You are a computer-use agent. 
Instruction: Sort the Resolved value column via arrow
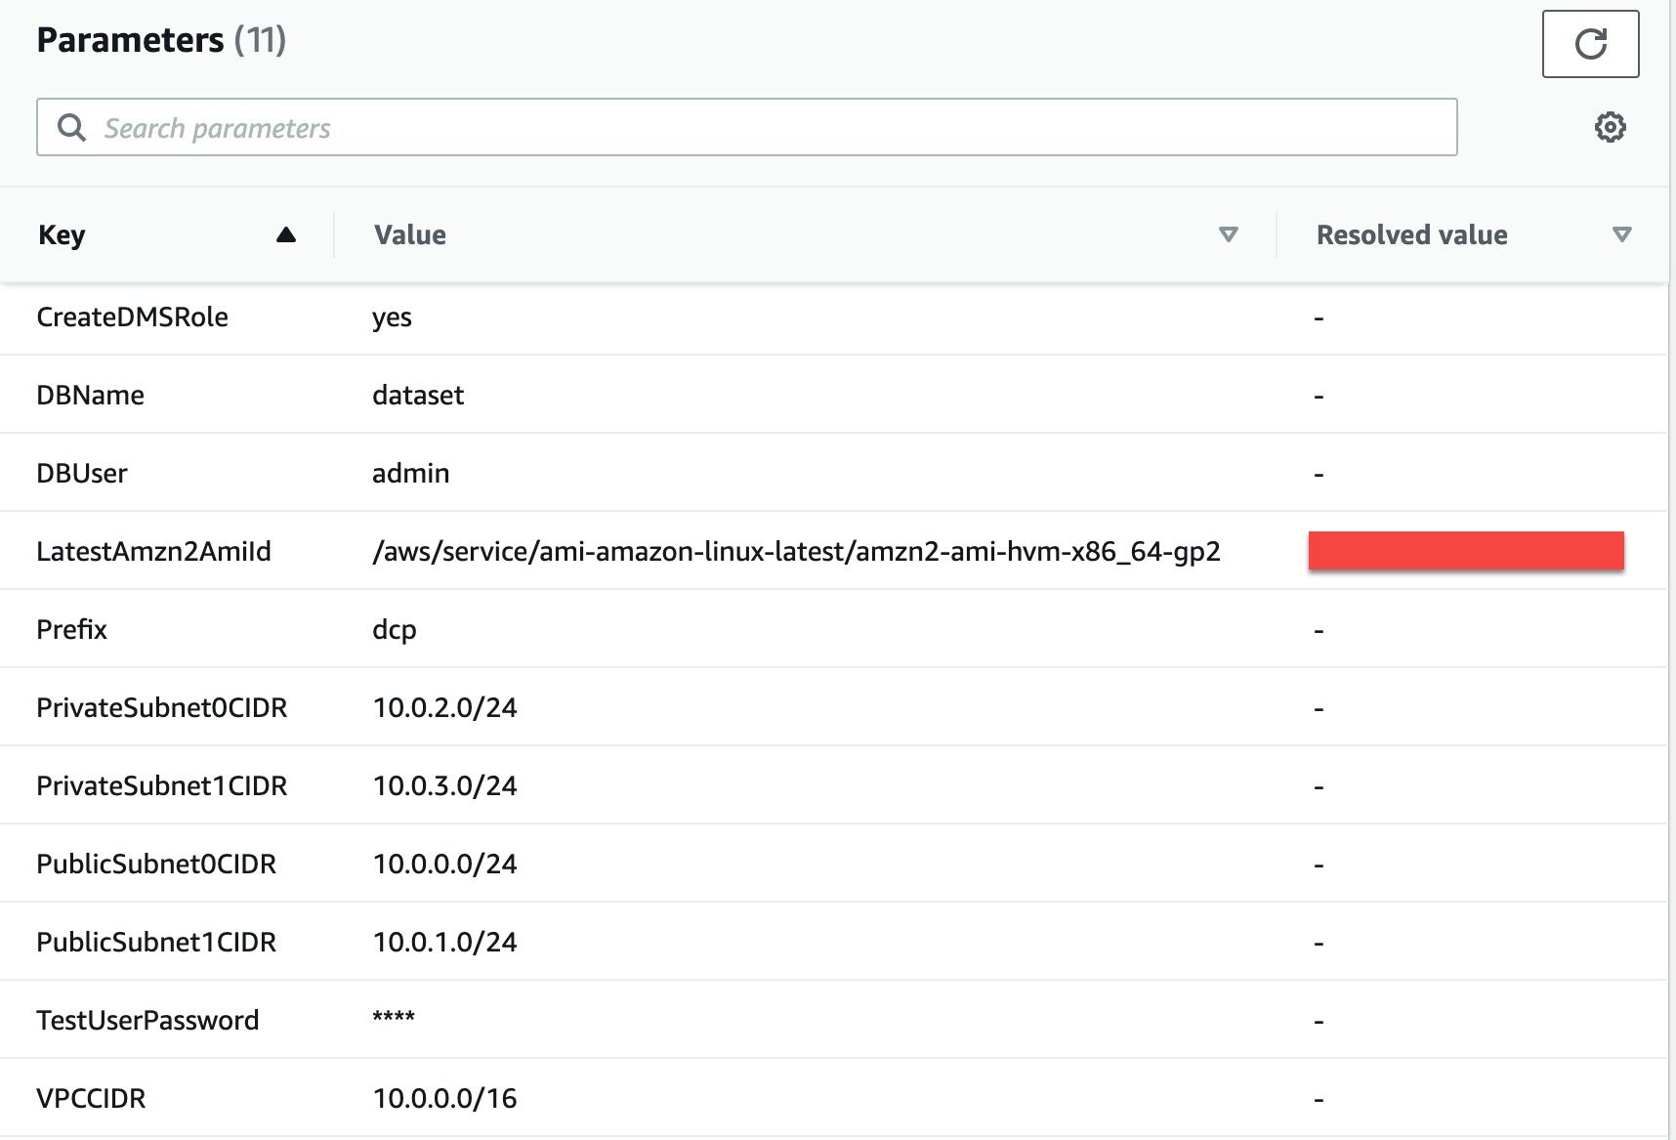coord(1621,234)
